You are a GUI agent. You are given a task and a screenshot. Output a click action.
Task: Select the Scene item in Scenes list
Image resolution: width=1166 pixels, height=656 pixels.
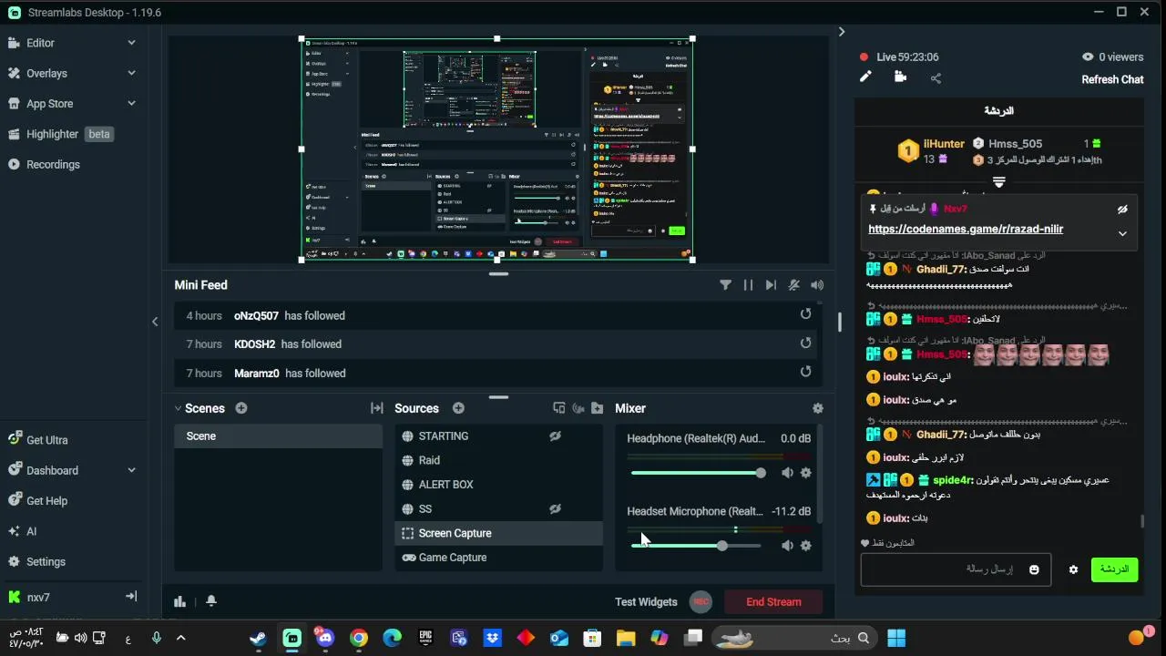tap(278, 436)
